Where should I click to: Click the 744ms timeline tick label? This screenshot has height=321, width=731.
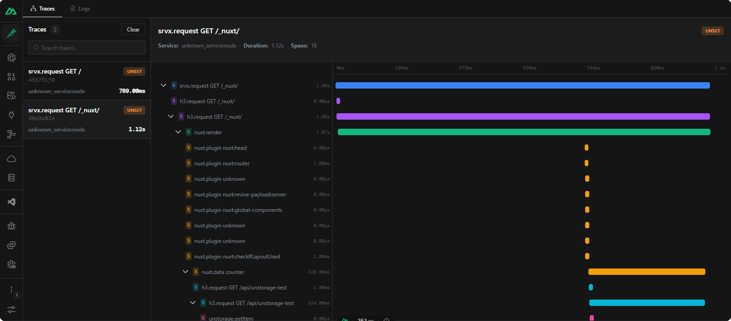pyautogui.click(x=593, y=68)
